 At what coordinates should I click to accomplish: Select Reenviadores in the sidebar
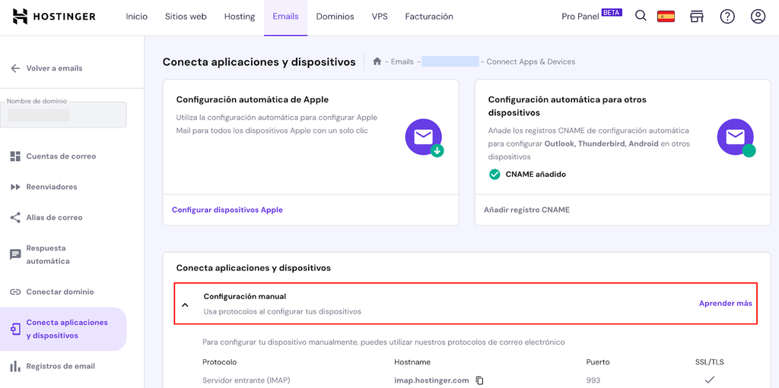click(52, 187)
